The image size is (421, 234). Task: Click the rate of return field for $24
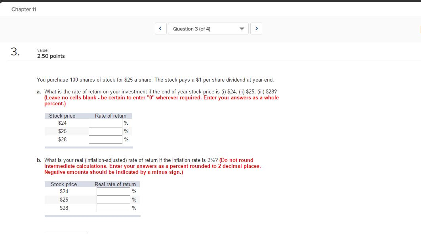pyautogui.click(x=105, y=123)
